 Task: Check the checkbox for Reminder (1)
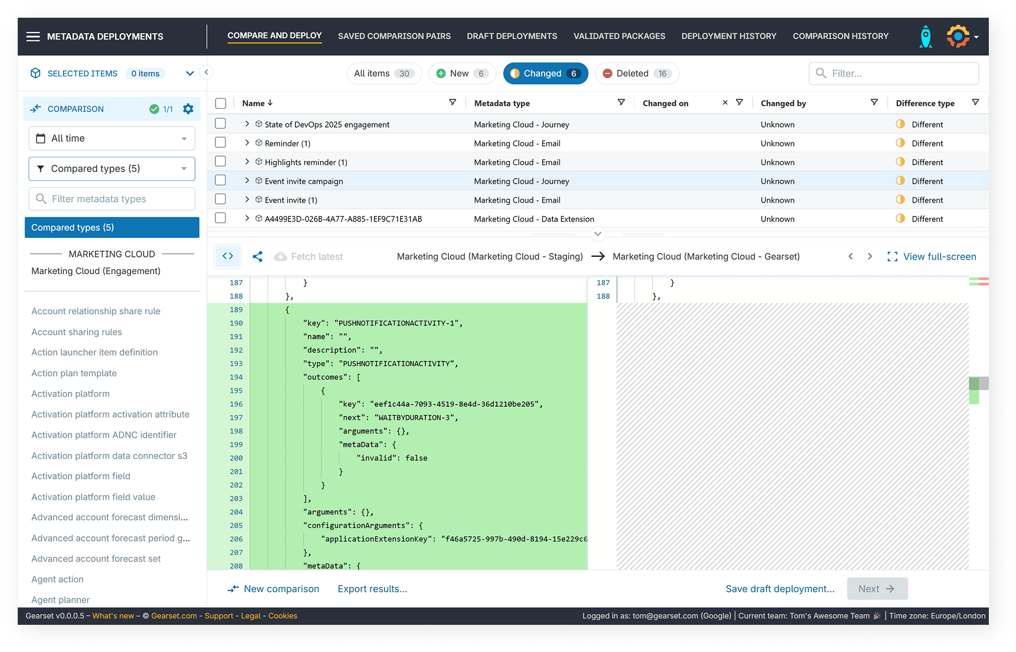tap(220, 143)
